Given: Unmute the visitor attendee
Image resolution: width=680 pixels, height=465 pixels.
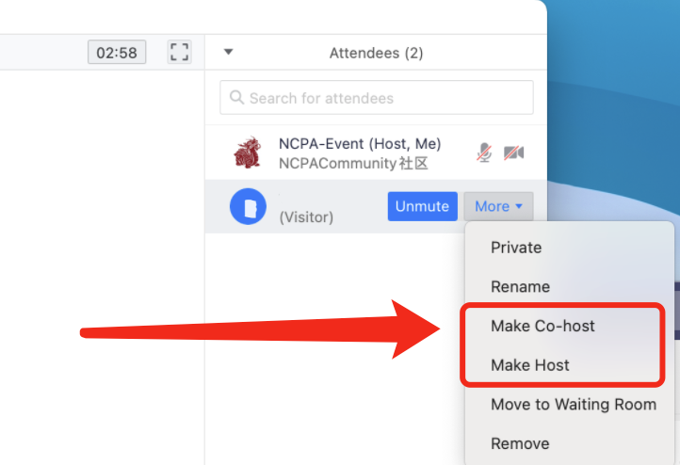Looking at the screenshot, I should (x=422, y=207).
